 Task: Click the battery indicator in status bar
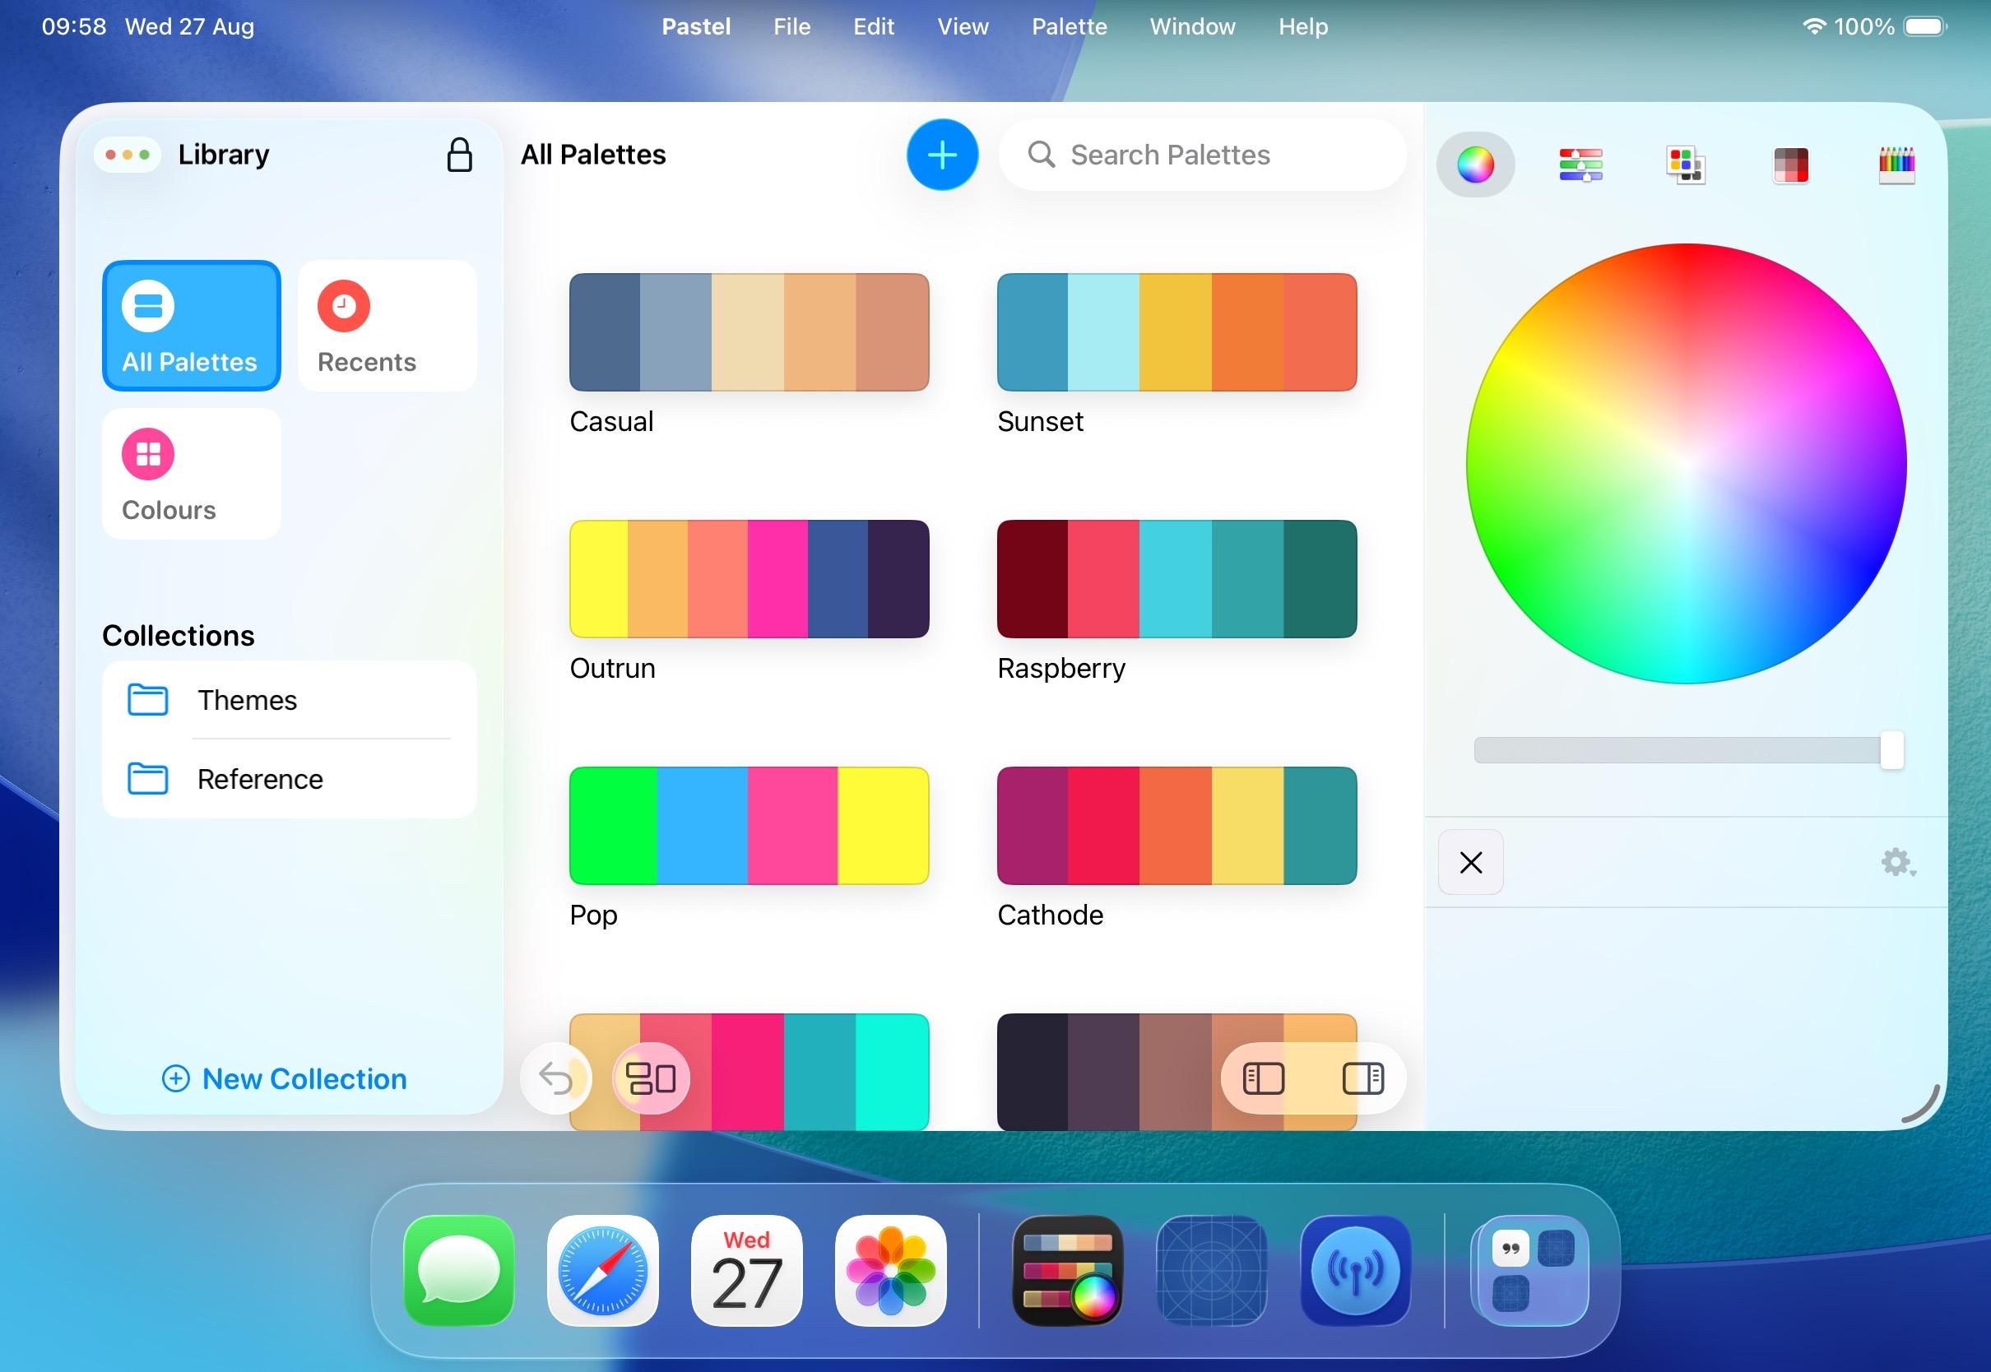point(1925,26)
